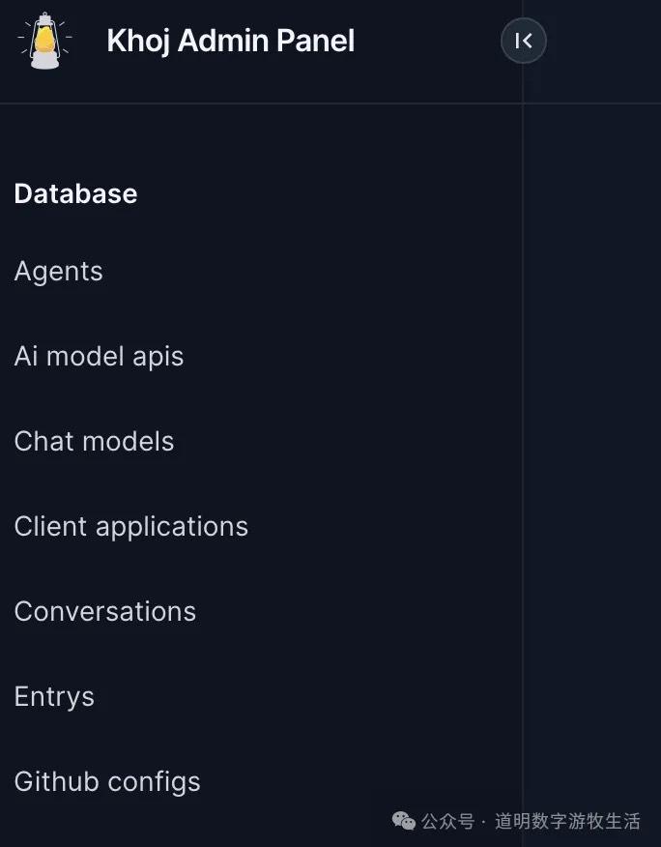Click the Khoj lantern logo icon
661x847 pixels.
coord(43,41)
